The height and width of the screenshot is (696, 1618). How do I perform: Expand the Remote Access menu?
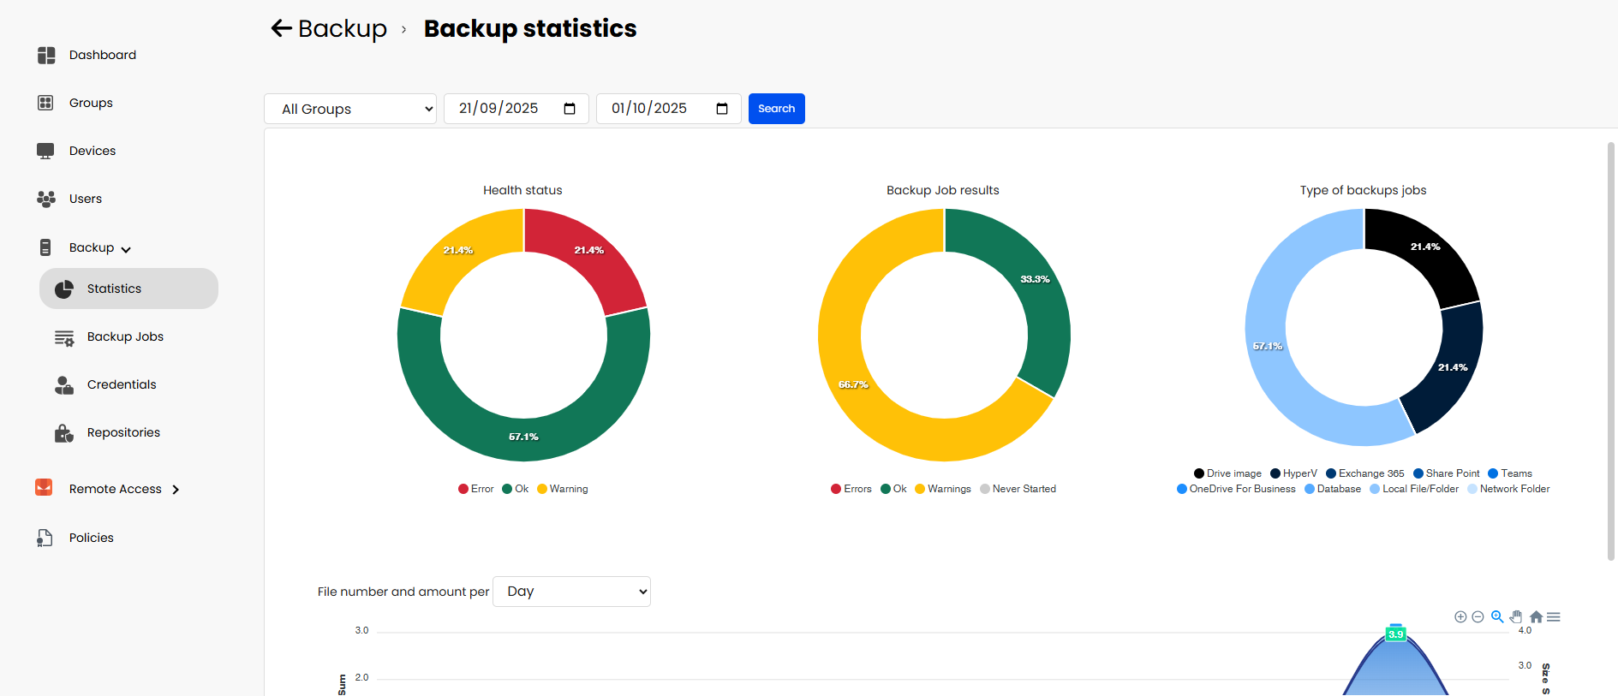(116, 489)
